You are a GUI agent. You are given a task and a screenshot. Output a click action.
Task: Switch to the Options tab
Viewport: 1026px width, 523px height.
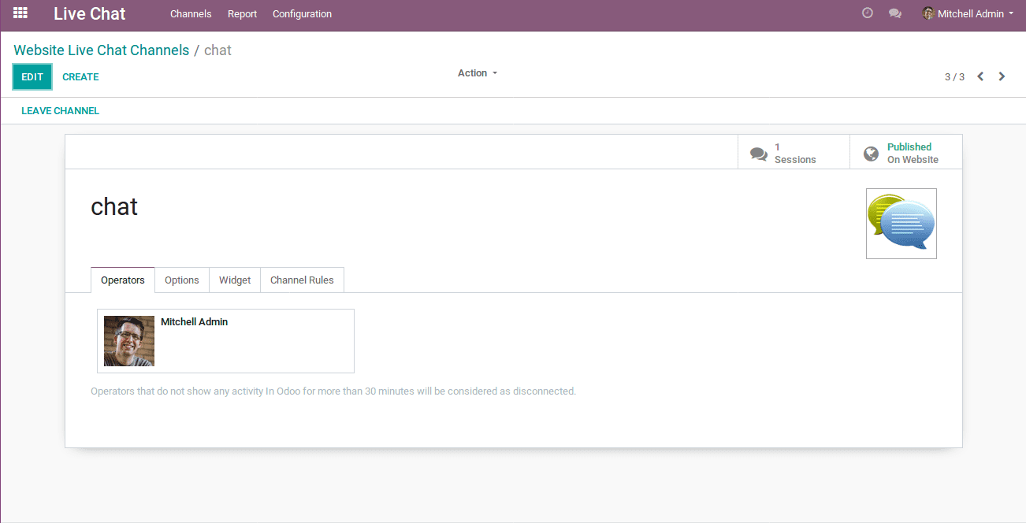click(x=182, y=280)
